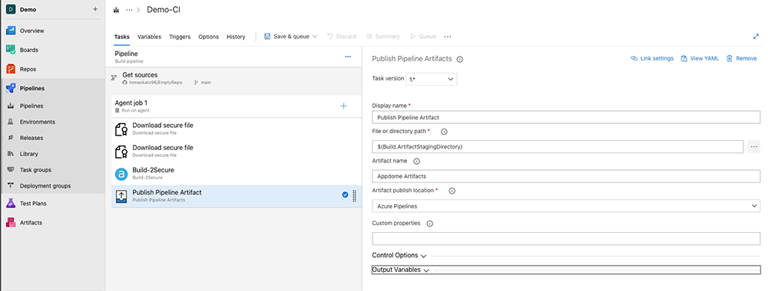Click the Demo project avatar icon

[x=12, y=9]
